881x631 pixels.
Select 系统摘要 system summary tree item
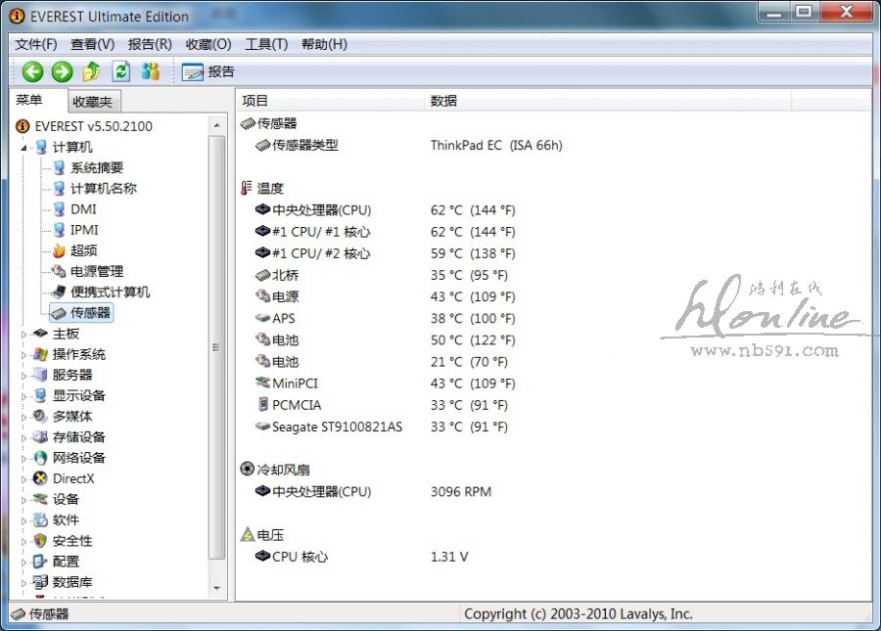[96, 167]
